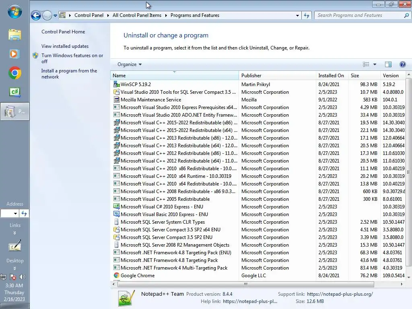The image size is (412, 309).
Task: Toggle the preview pane icon
Action: point(388,64)
